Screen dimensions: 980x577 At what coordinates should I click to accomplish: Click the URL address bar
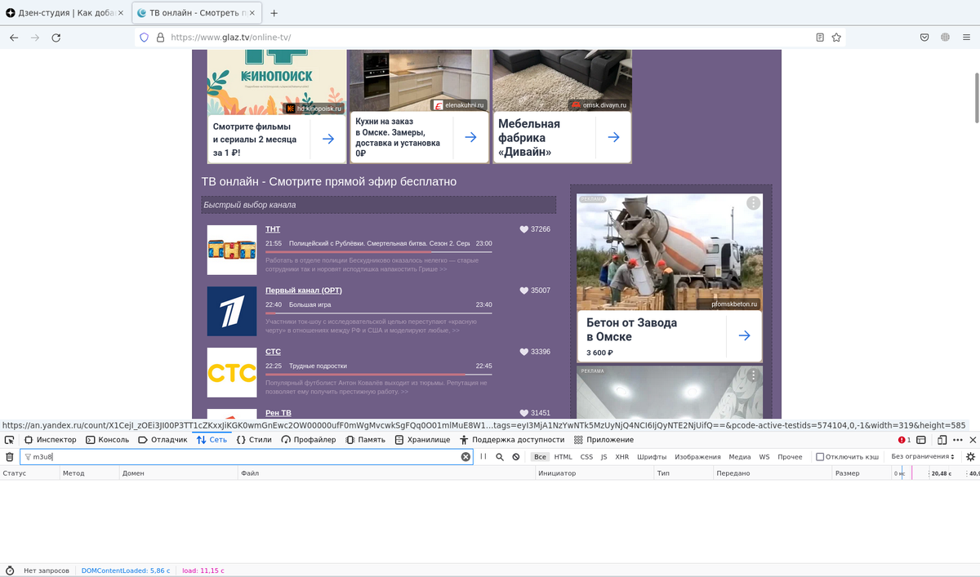click(x=490, y=38)
